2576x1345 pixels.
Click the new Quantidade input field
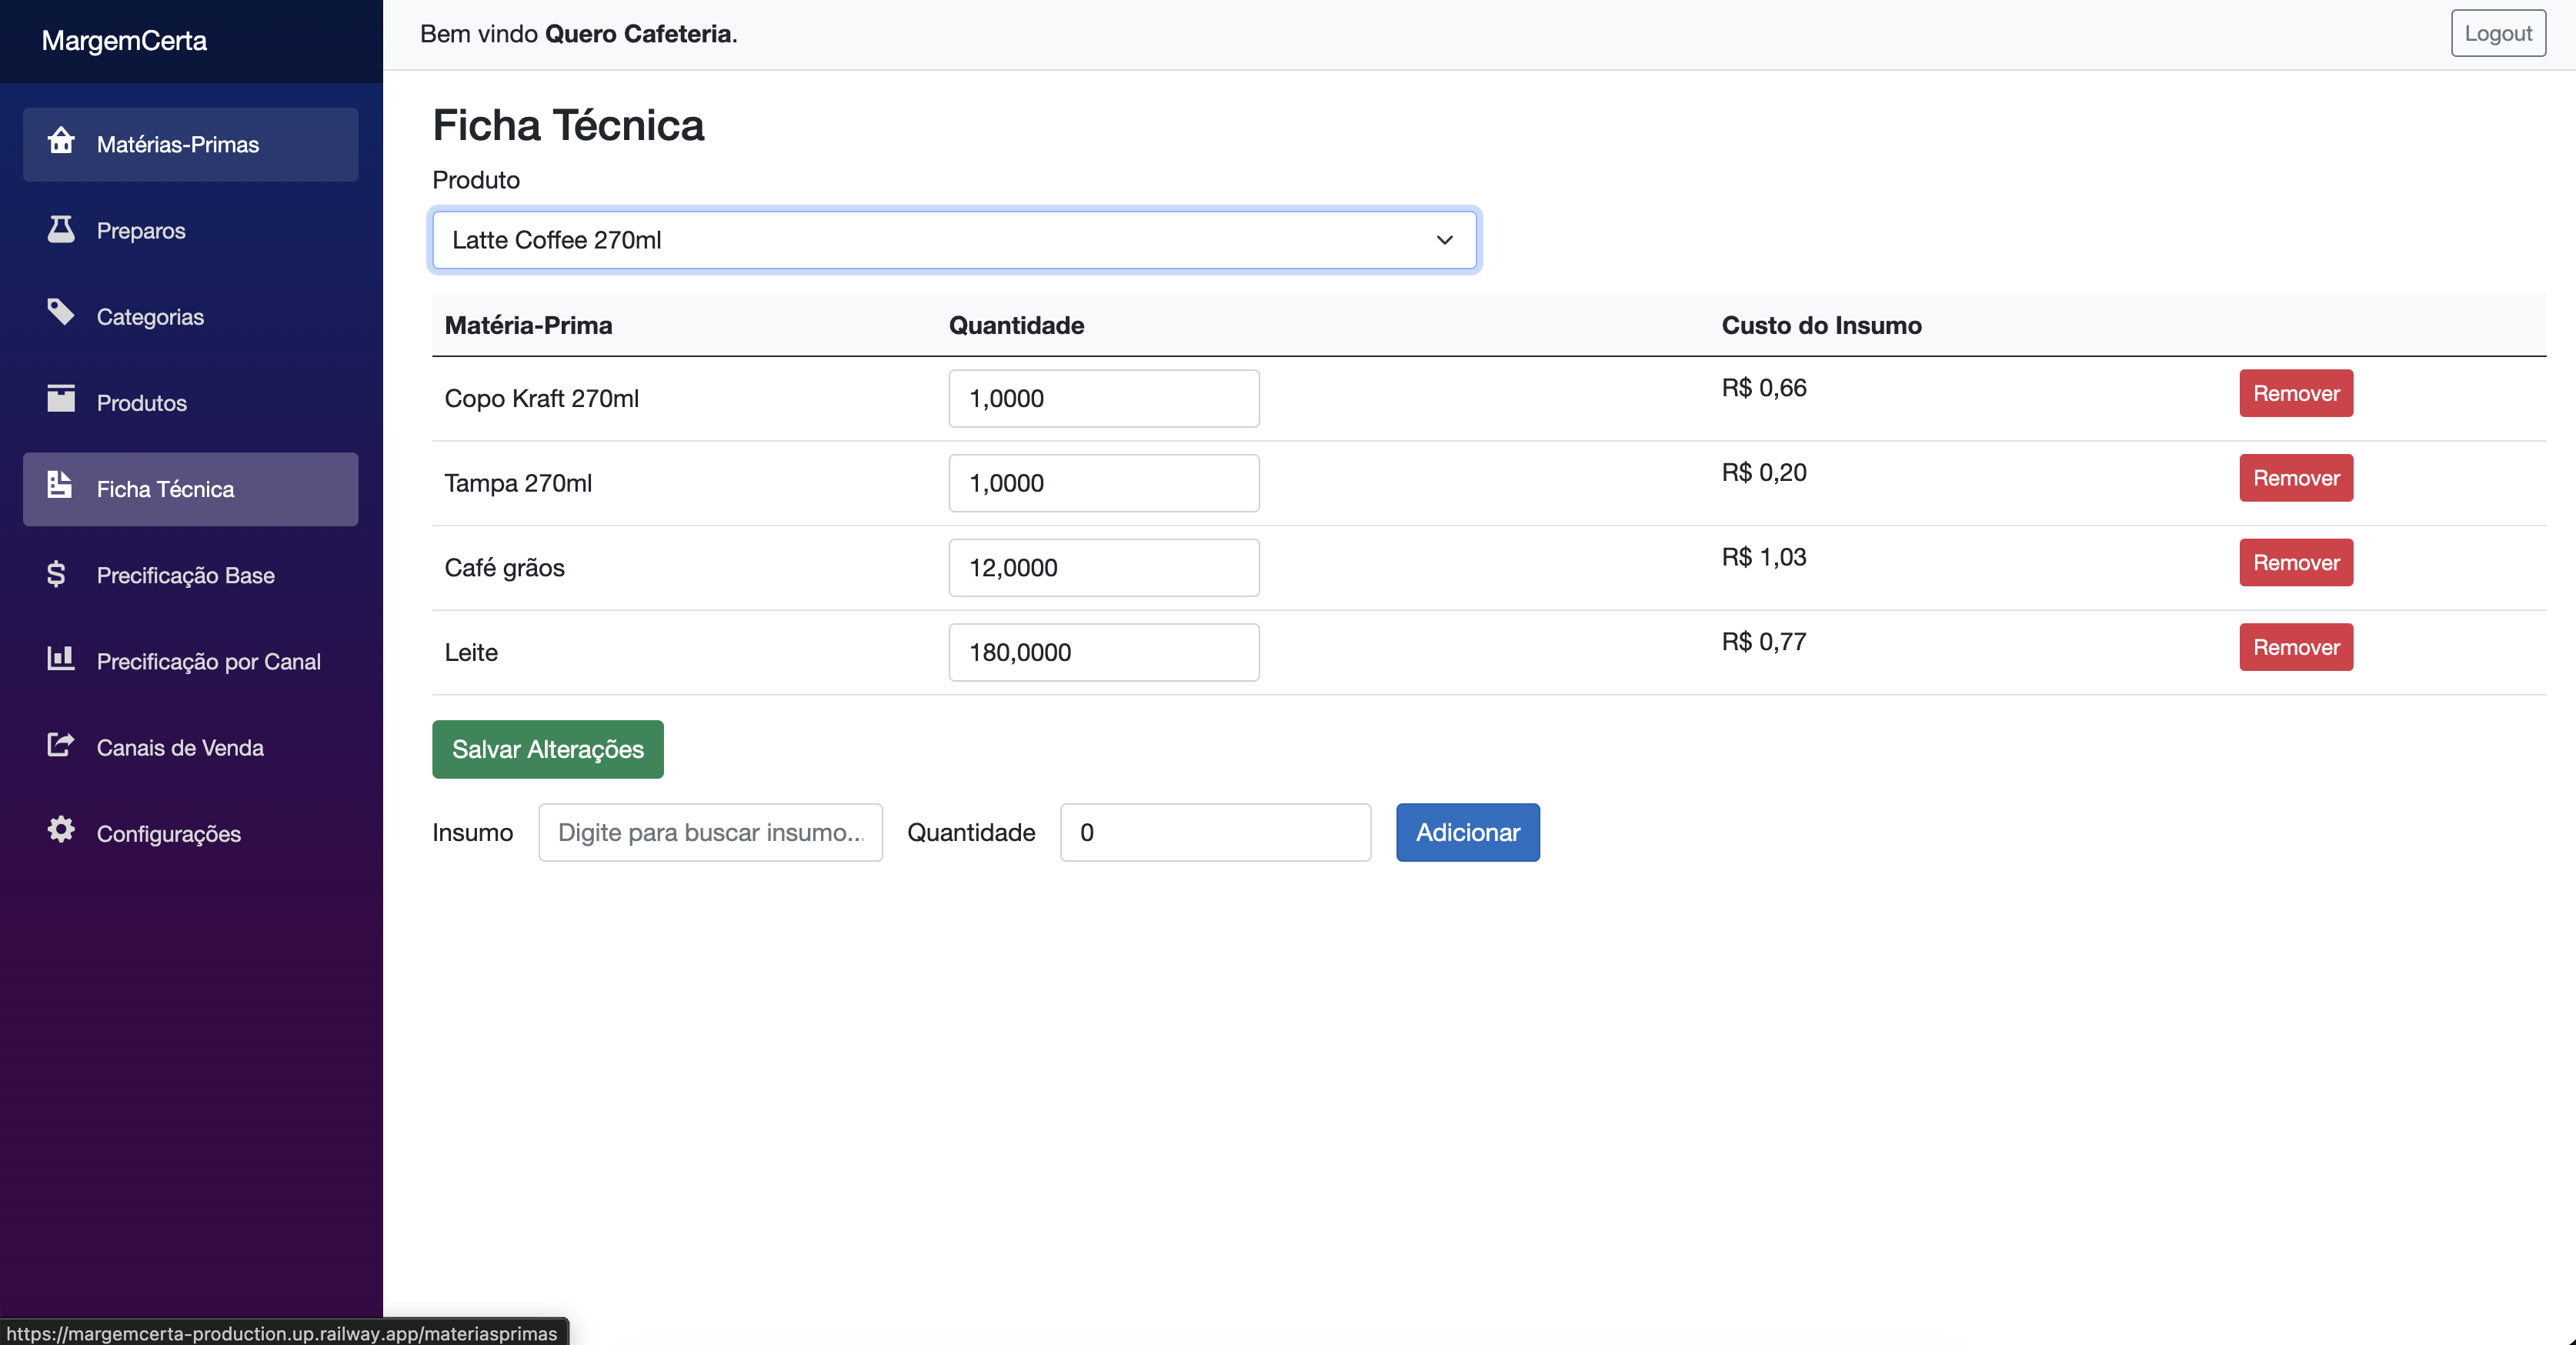(1214, 833)
